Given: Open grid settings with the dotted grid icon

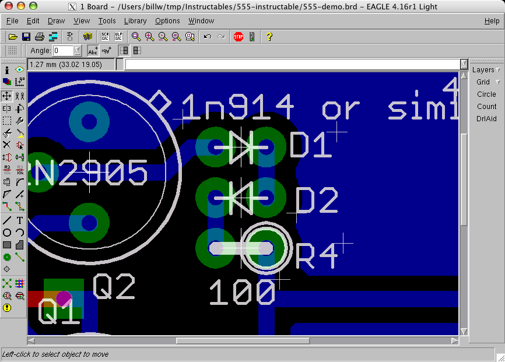Looking at the screenshot, I should tap(12, 51).
